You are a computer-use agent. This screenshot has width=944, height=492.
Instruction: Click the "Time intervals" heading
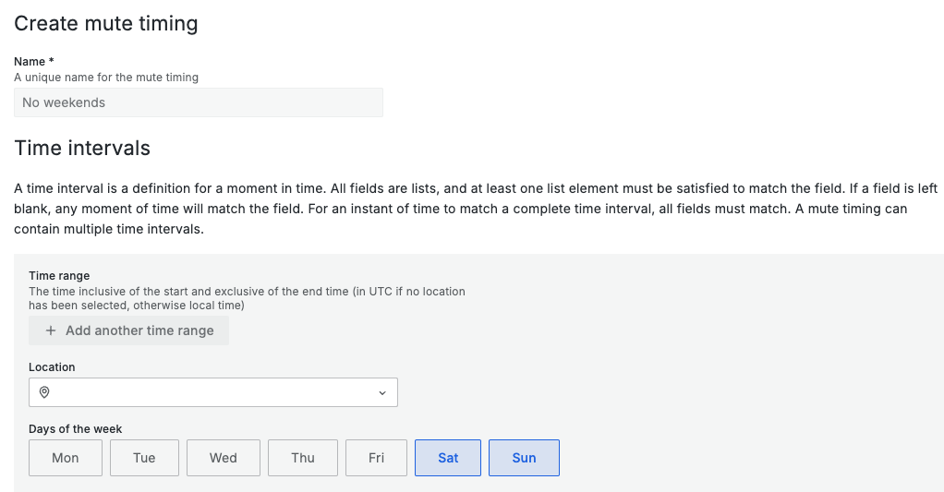pos(82,148)
